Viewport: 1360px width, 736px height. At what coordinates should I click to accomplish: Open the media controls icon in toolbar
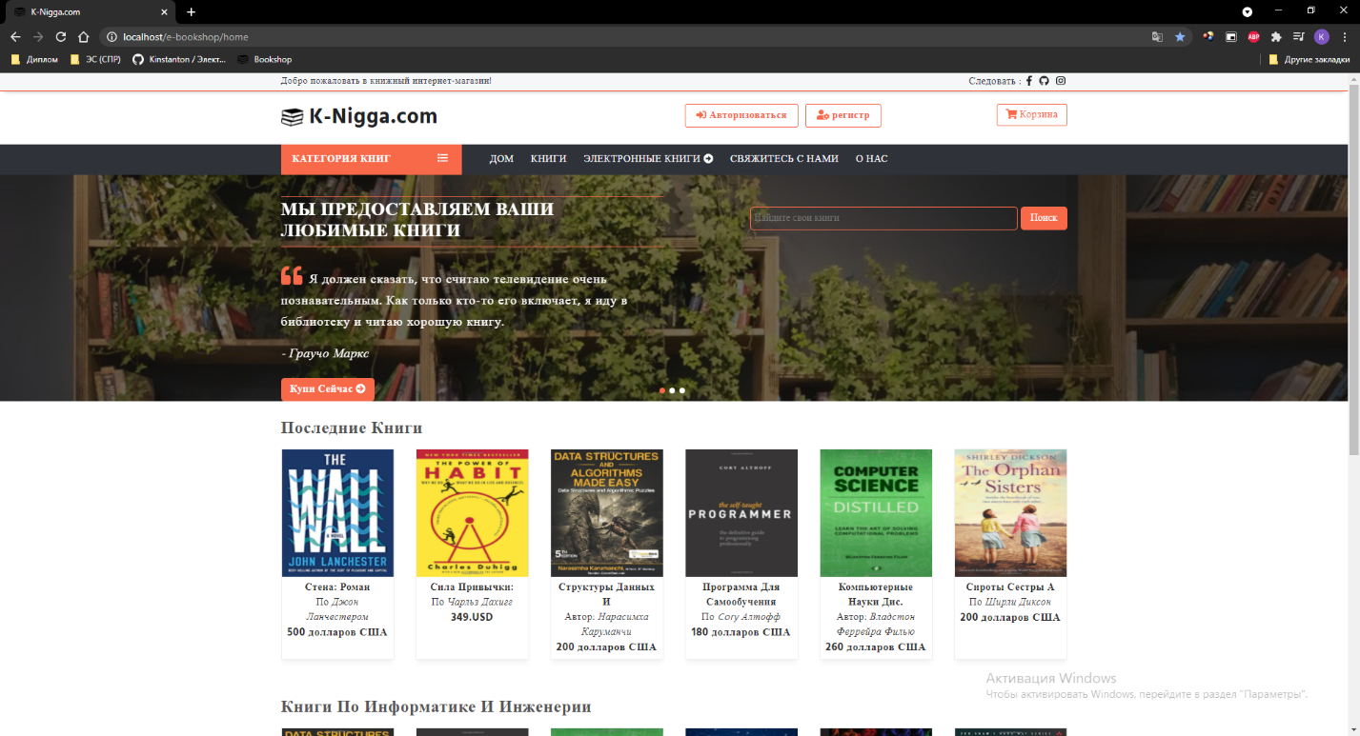tap(1299, 37)
